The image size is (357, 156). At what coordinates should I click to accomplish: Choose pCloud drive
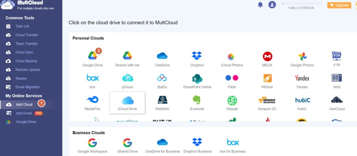[127, 81]
